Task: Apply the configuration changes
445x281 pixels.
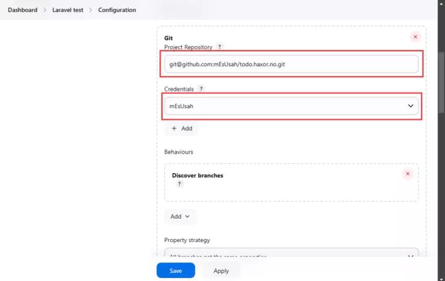Action: point(221,271)
